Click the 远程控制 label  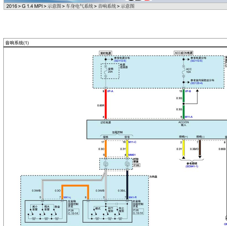click(117, 132)
